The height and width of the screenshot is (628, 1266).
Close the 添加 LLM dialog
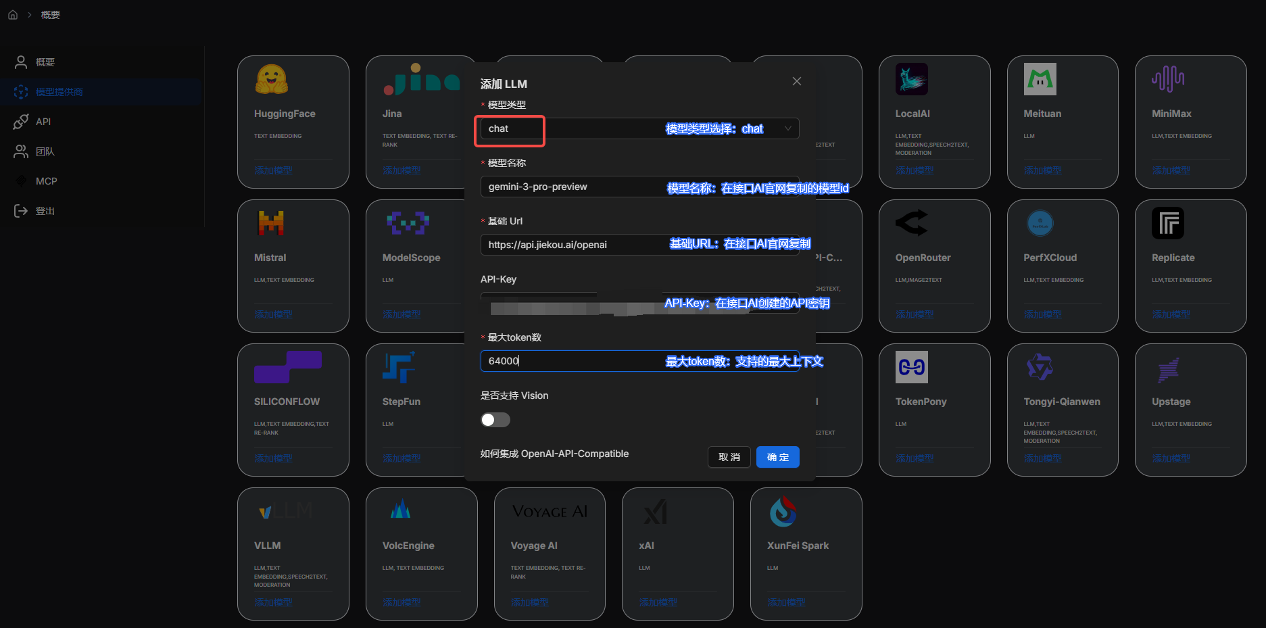(x=797, y=81)
